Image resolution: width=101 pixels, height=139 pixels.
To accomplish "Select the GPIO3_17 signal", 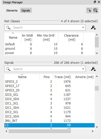I will [x=49, y=86].
